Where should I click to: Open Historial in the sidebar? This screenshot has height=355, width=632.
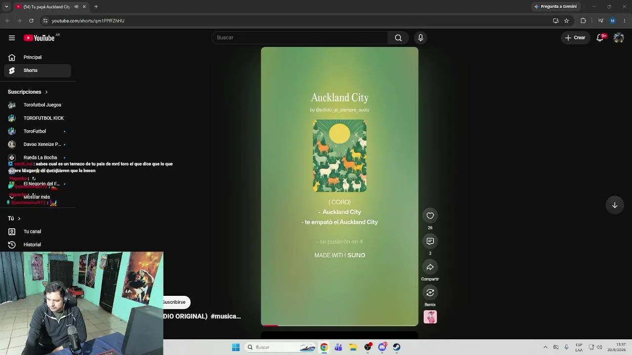pyautogui.click(x=38, y=245)
